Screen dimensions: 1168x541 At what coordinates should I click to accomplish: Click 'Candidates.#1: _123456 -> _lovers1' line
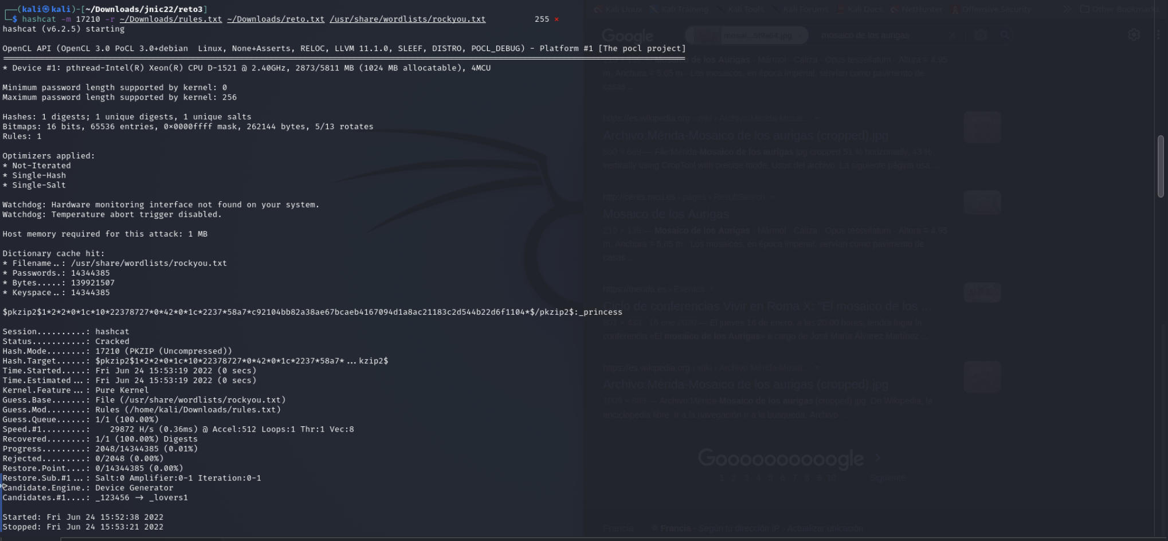pyautogui.click(x=95, y=498)
